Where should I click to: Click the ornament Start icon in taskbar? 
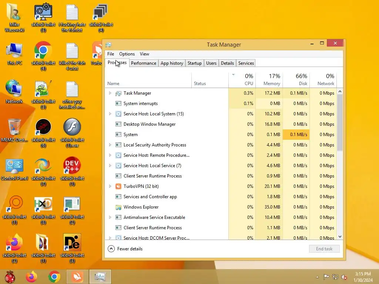tap(10, 277)
